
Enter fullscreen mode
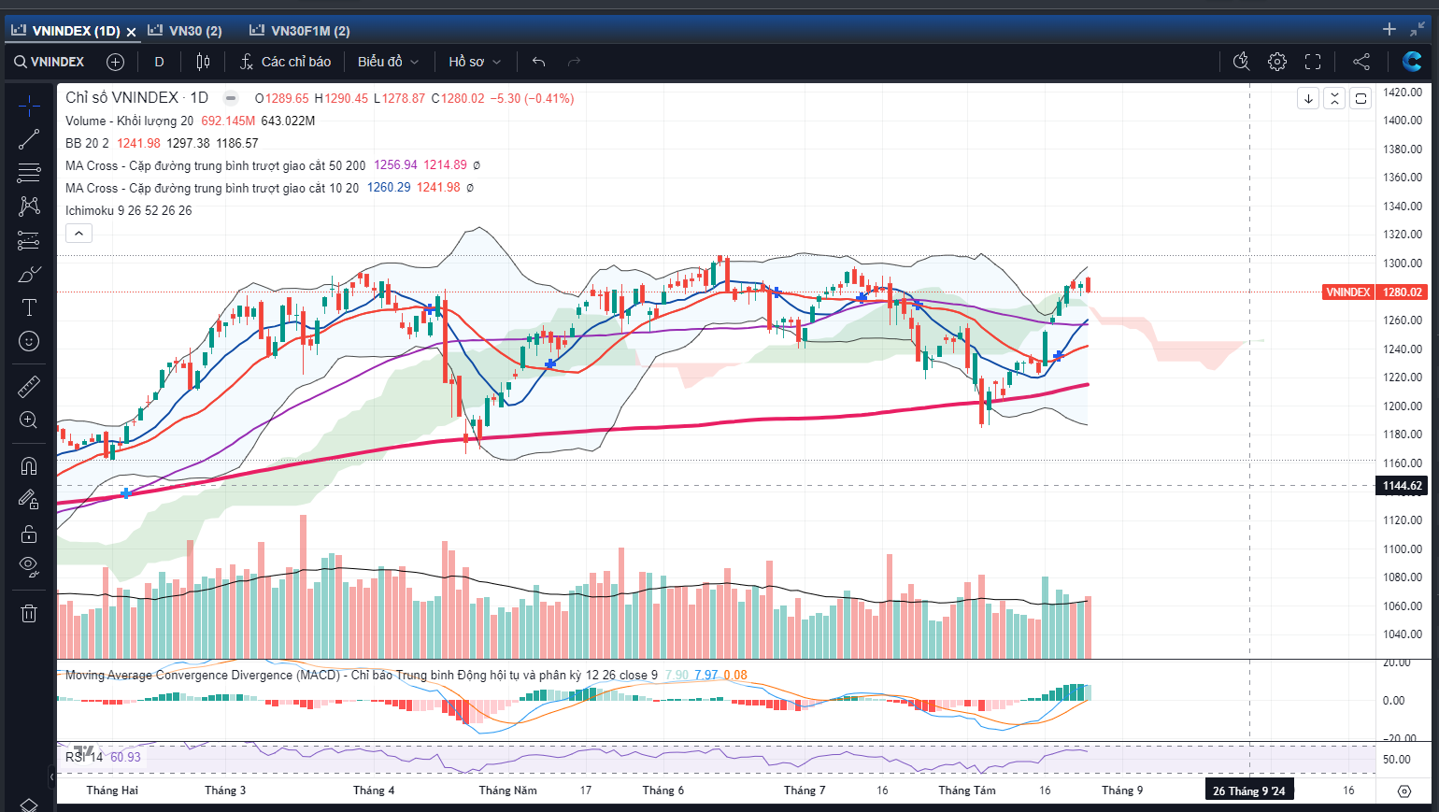click(1313, 62)
